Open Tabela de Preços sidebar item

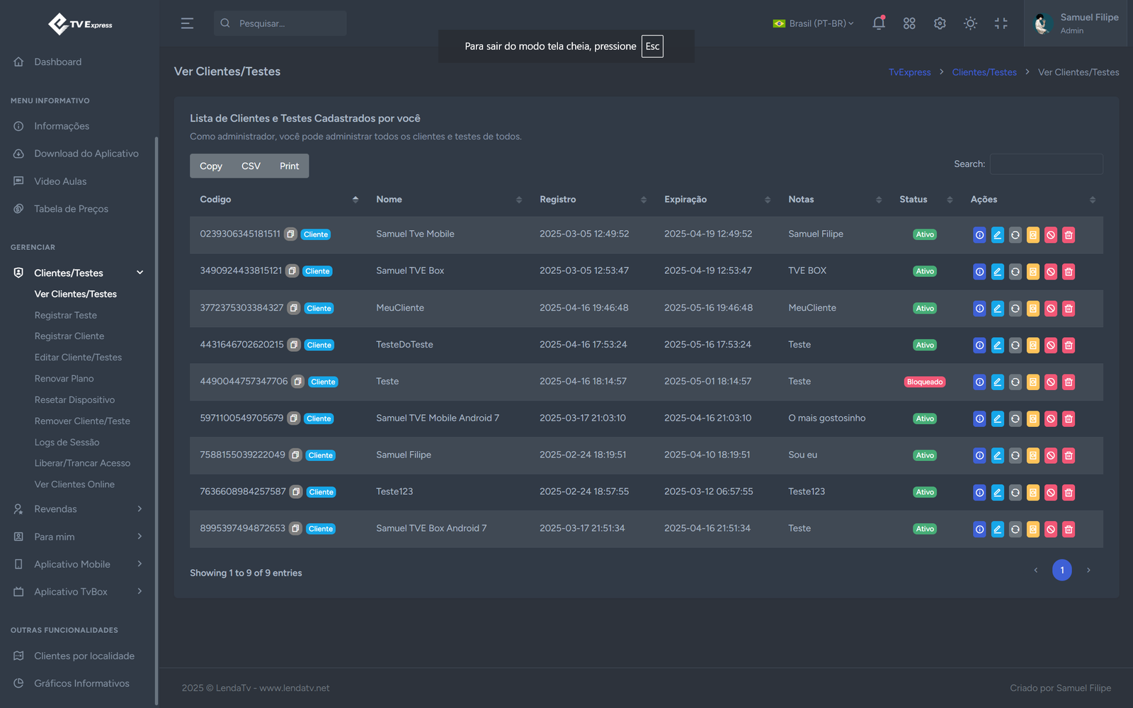(72, 209)
